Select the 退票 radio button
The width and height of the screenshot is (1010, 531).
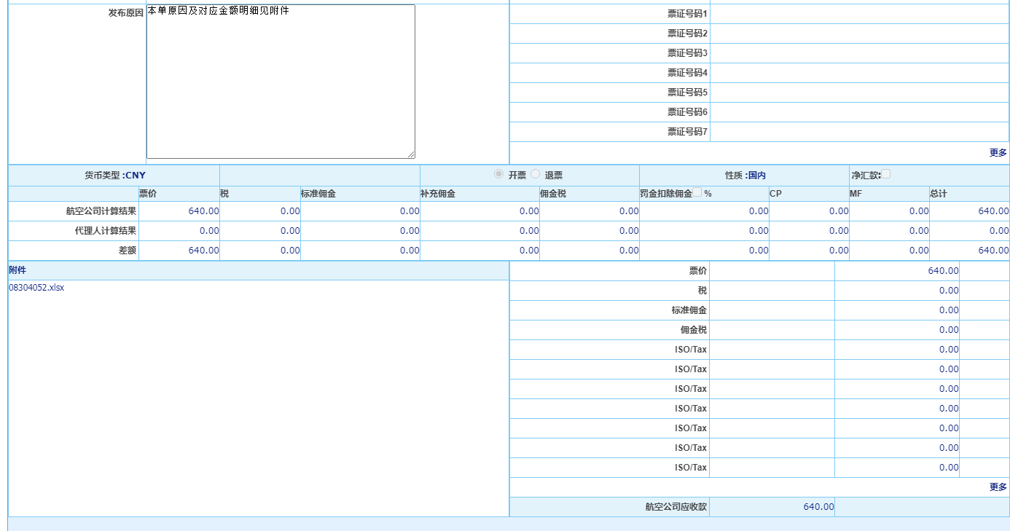[536, 174]
